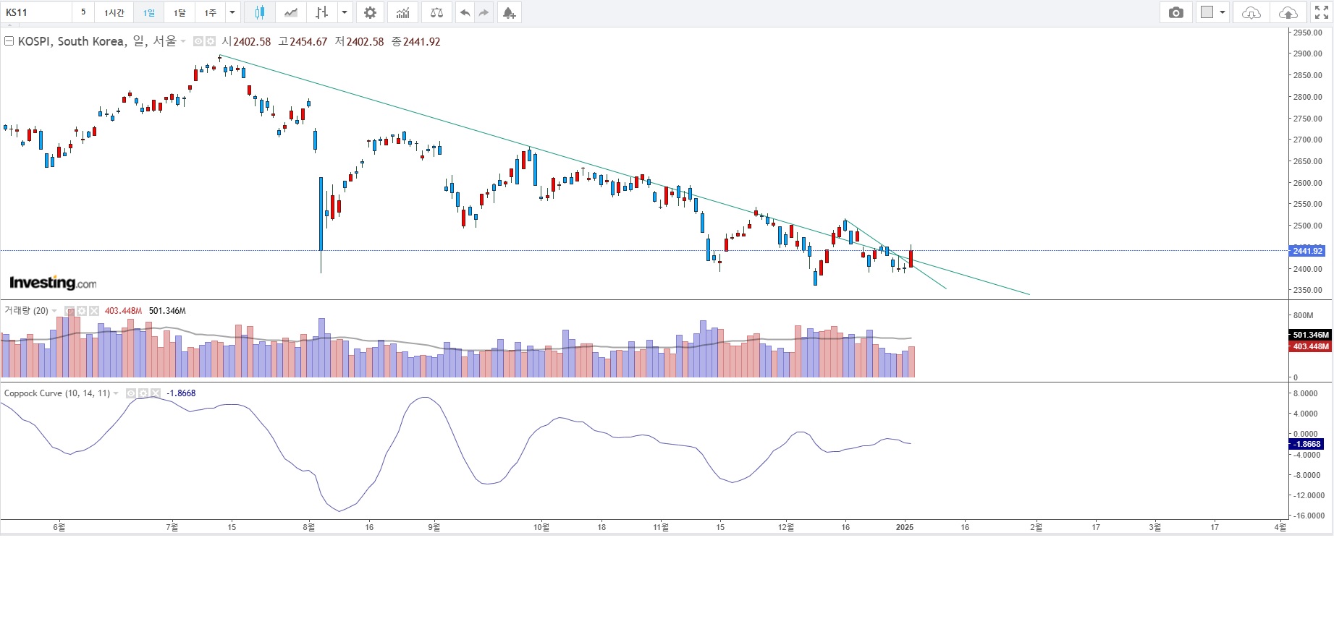The image size is (1334, 637).
Task: Toggle visibility of the Coppock Curve indicator
Action: 131,393
